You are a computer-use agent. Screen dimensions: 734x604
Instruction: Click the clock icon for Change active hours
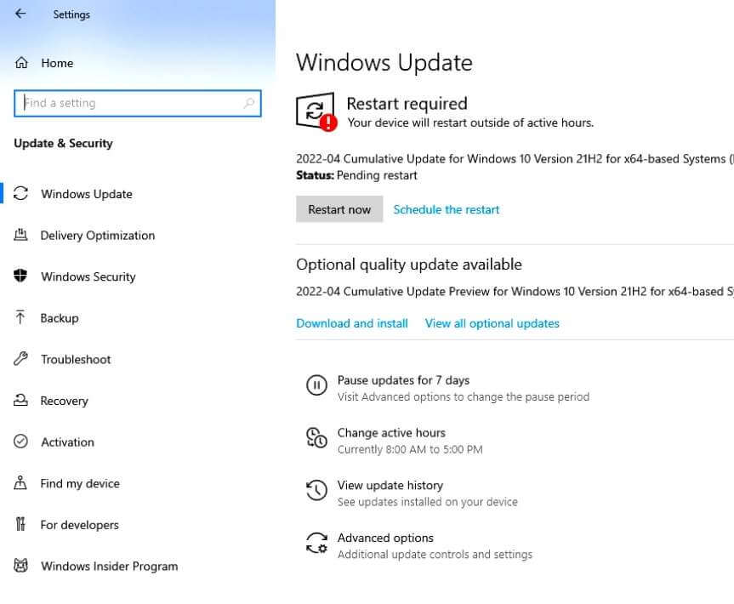[x=316, y=438]
